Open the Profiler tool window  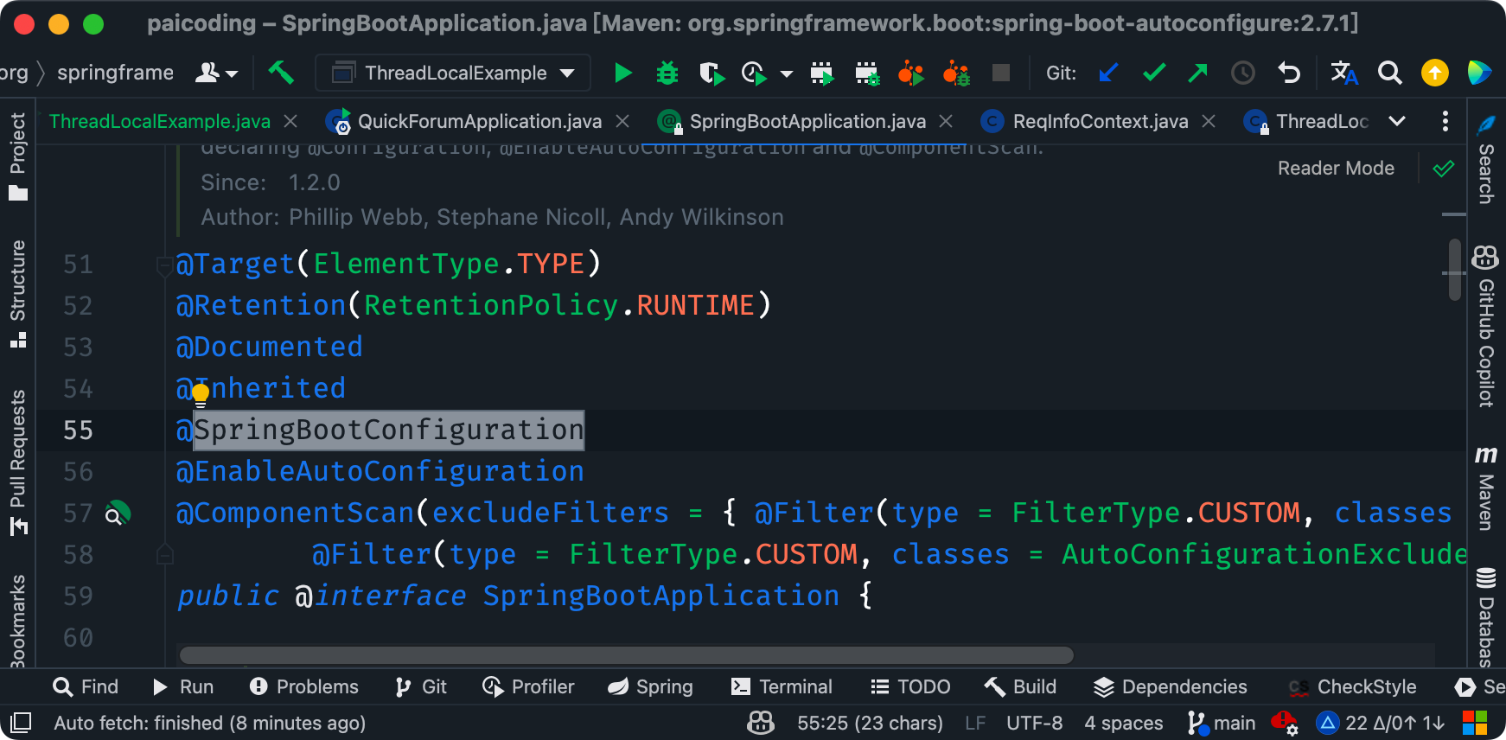coord(528,686)
